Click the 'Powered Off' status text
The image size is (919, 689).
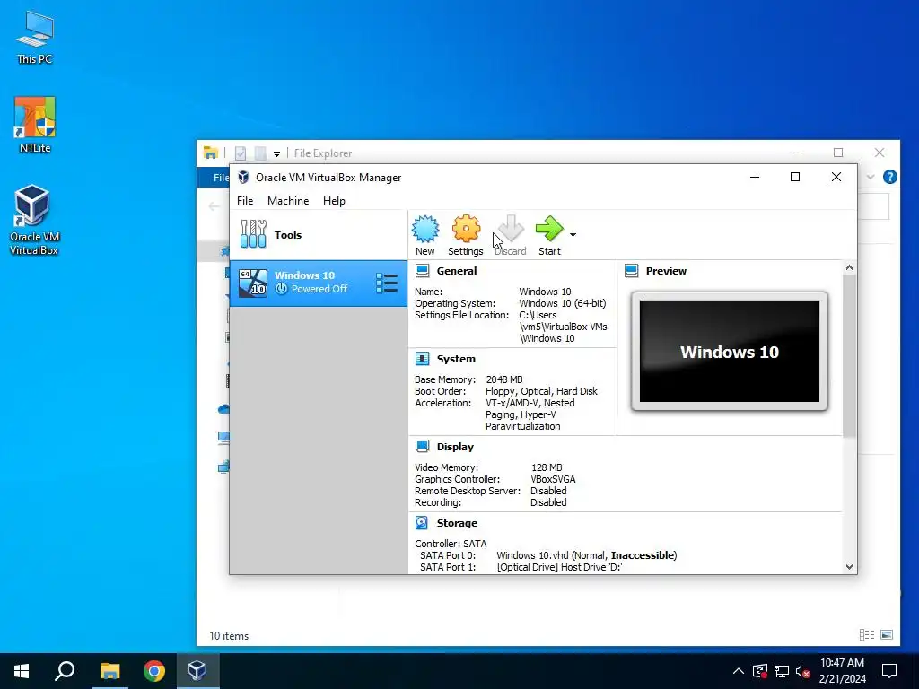click(x=319, y=289)
